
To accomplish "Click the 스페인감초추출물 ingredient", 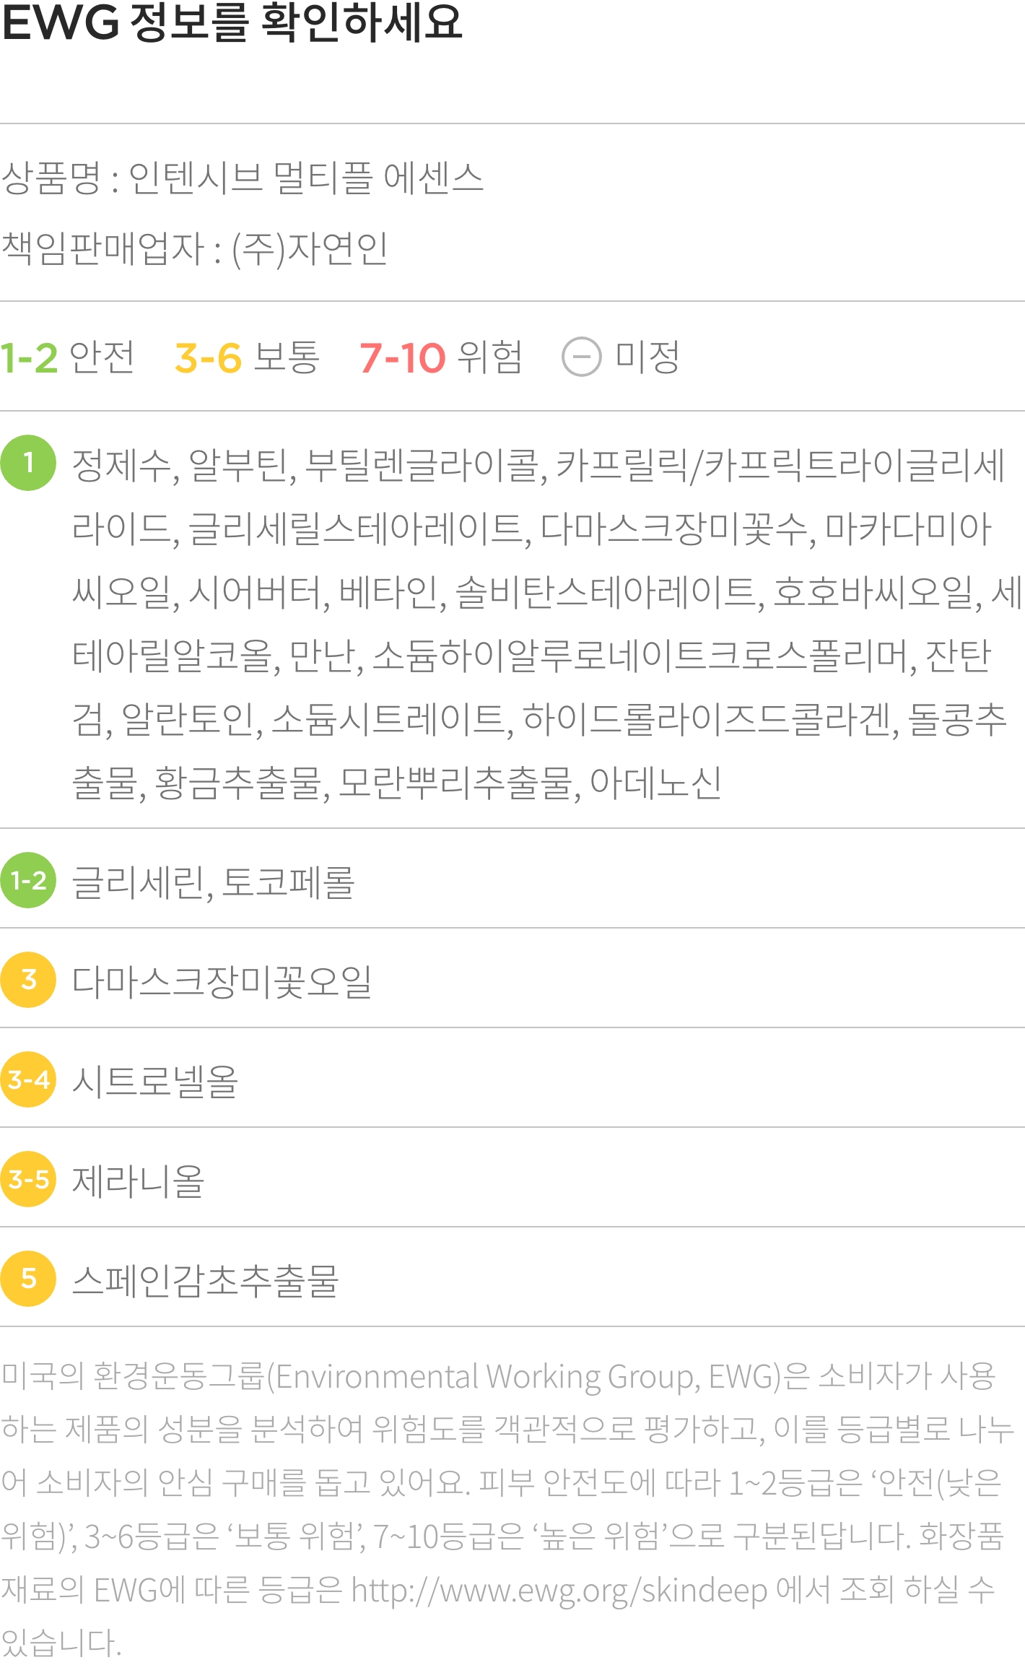I will [205, 1280].
